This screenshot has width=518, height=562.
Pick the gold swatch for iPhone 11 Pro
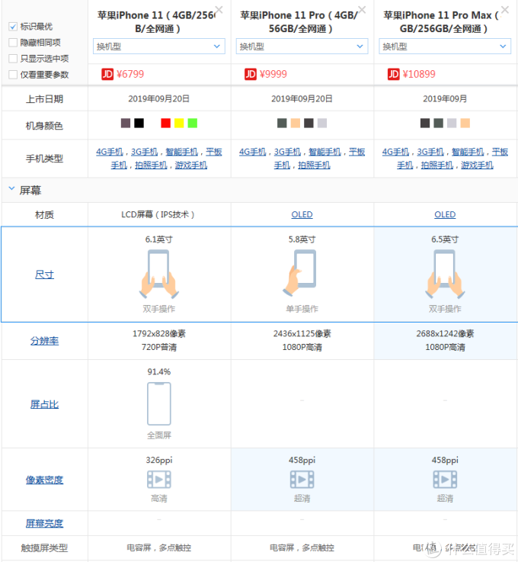[x=296, y=124]
